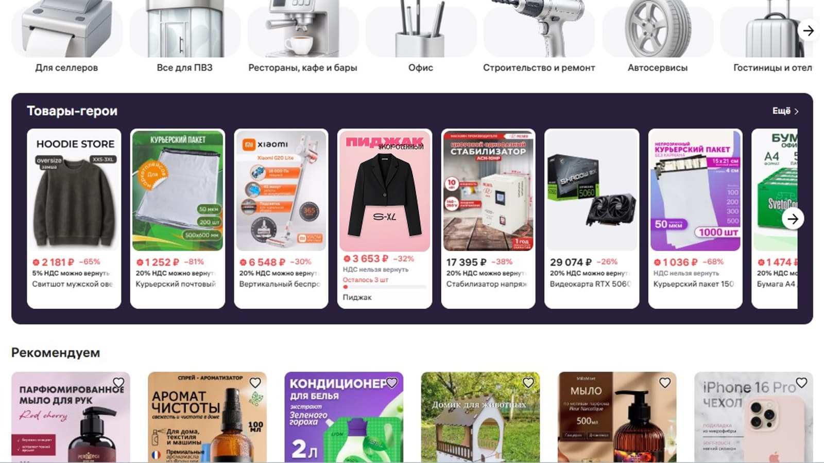The width and height of the screenshot is (824, 463).
Task: Favorite the iPhone 16 Pro чехол
Action: pyautogui.click(x=801, y=383)
